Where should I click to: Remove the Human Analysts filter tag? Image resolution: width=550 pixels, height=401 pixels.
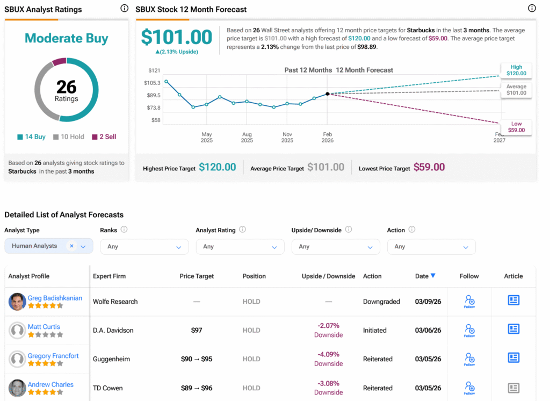(x=71, y=246)
